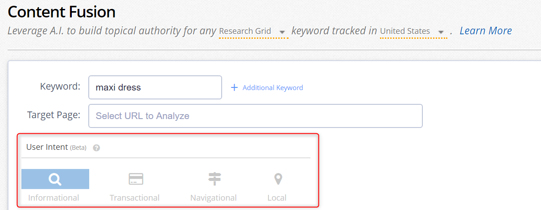Open the Research Grid dropdown arrow
This screenshot has height=210, width=541.
282,32
